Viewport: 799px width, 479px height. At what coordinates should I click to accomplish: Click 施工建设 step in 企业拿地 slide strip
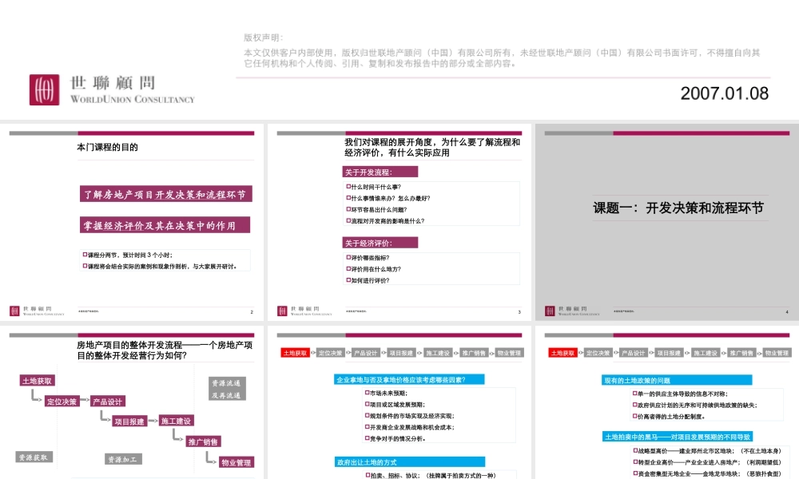click(438, 353)
